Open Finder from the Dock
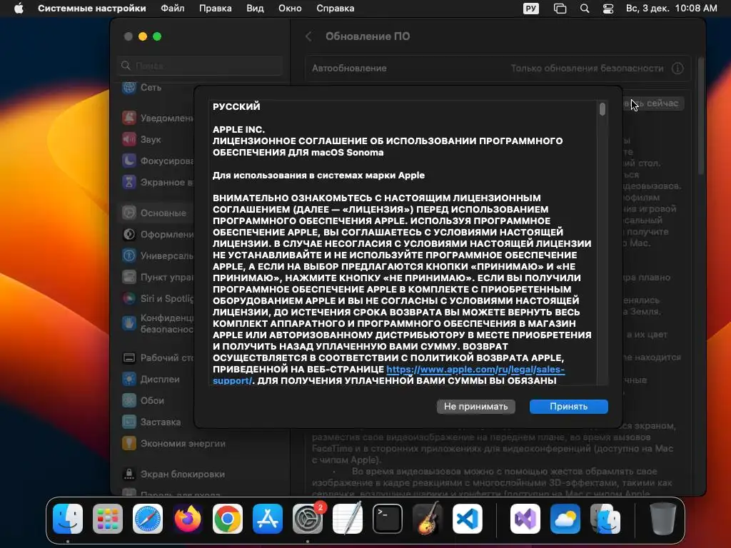The width and height of the screenshot is (731, 548). tap(68, 519)
